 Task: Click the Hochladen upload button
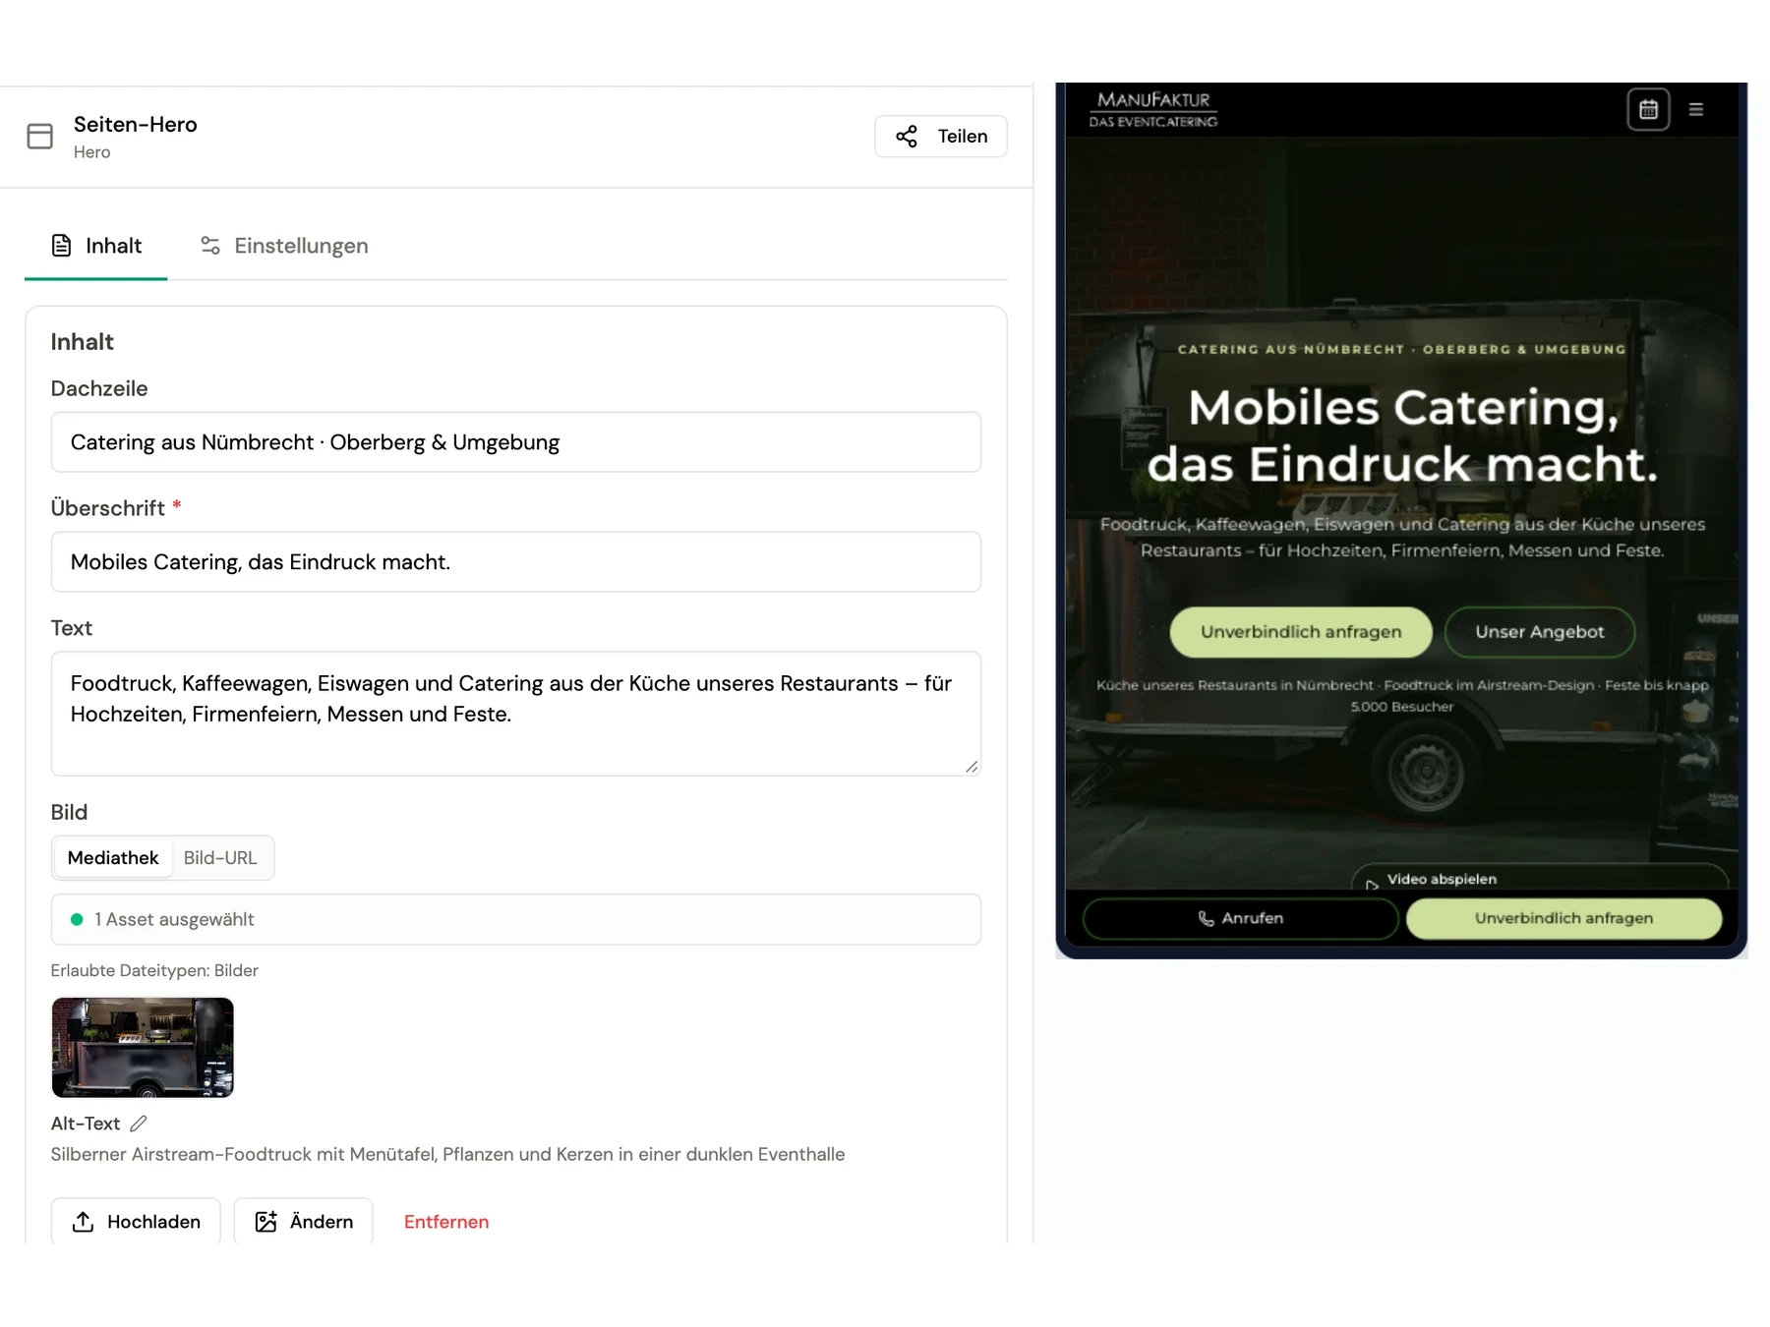tap(136, 1221)
